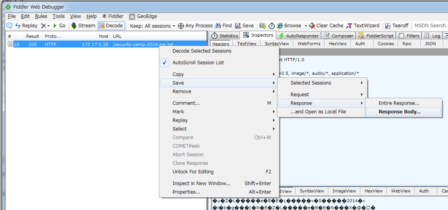Expand the Mark submenu
Screen dimensions: 448x210
pyautogui.click(x=219, y=112)
